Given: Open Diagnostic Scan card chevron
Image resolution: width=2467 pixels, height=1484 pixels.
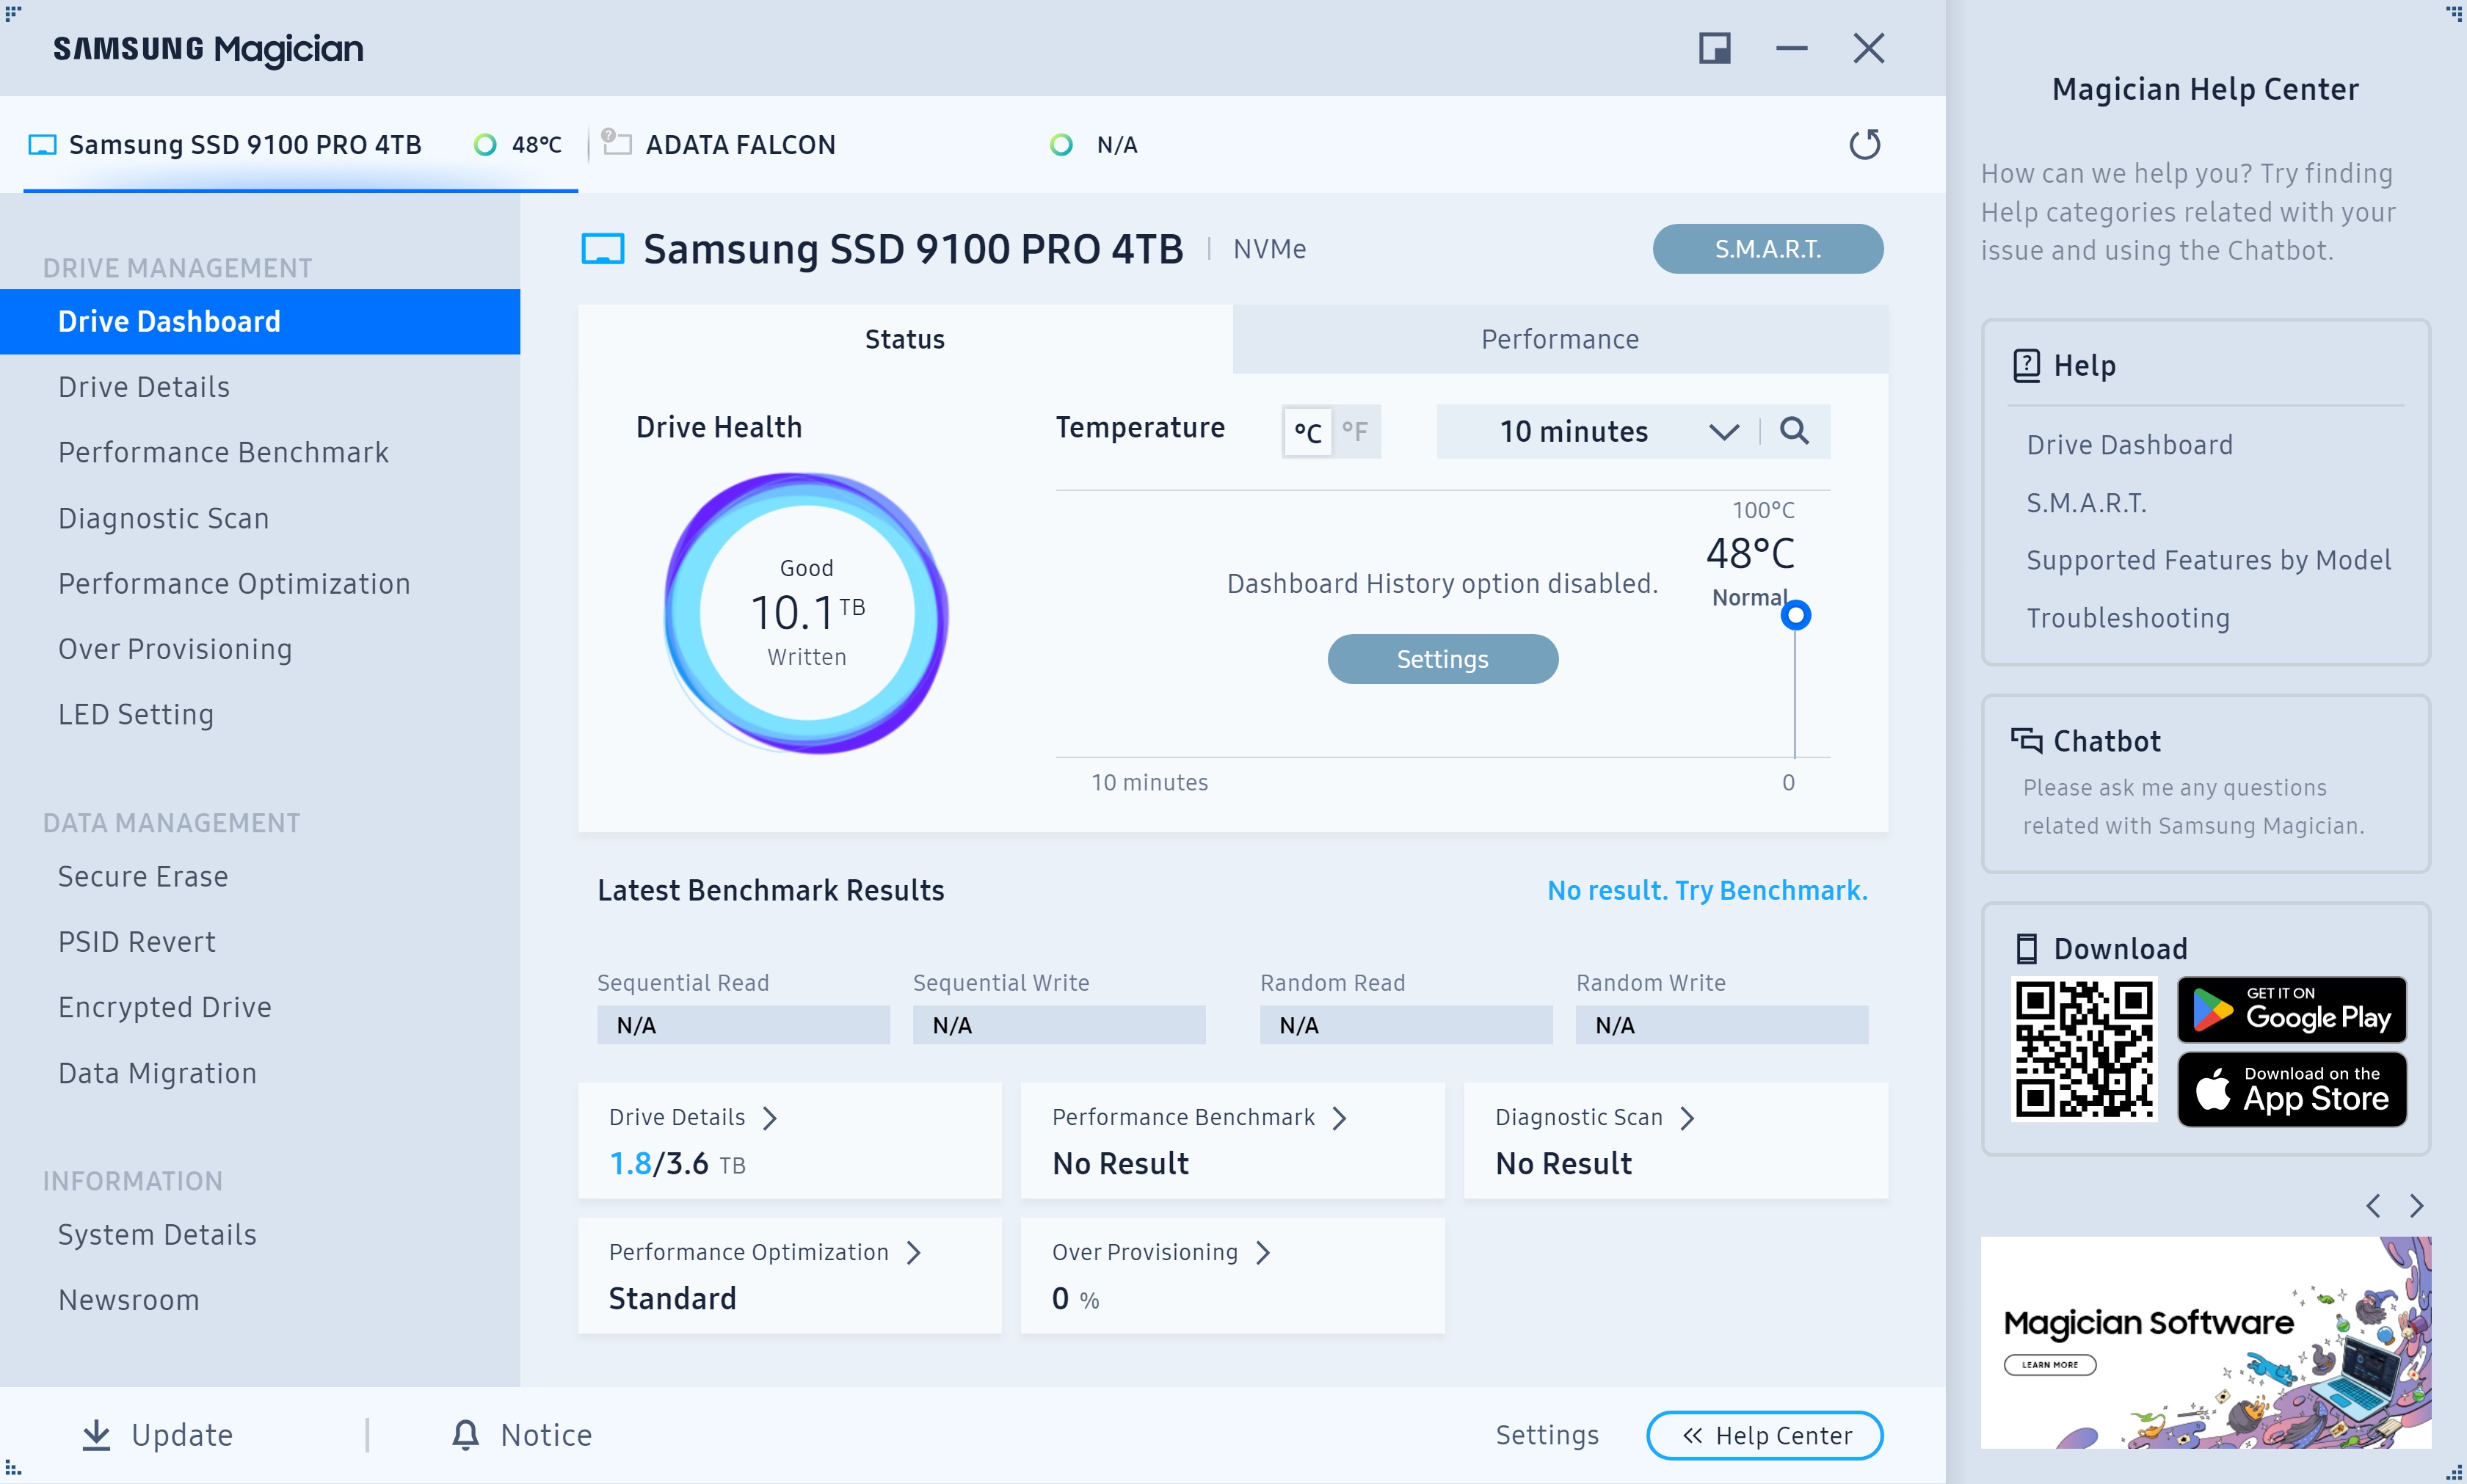Looking at the screenshot, I should point(1688,1118).
